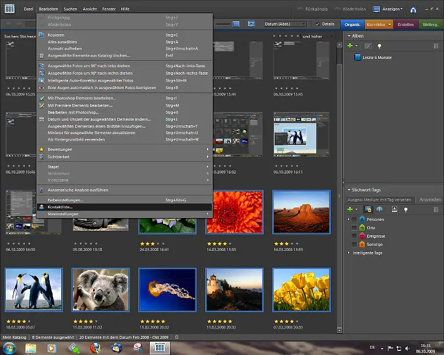Switch to the Erstellen tab
This screenshot has width=444, height=355.
point(406,24)
